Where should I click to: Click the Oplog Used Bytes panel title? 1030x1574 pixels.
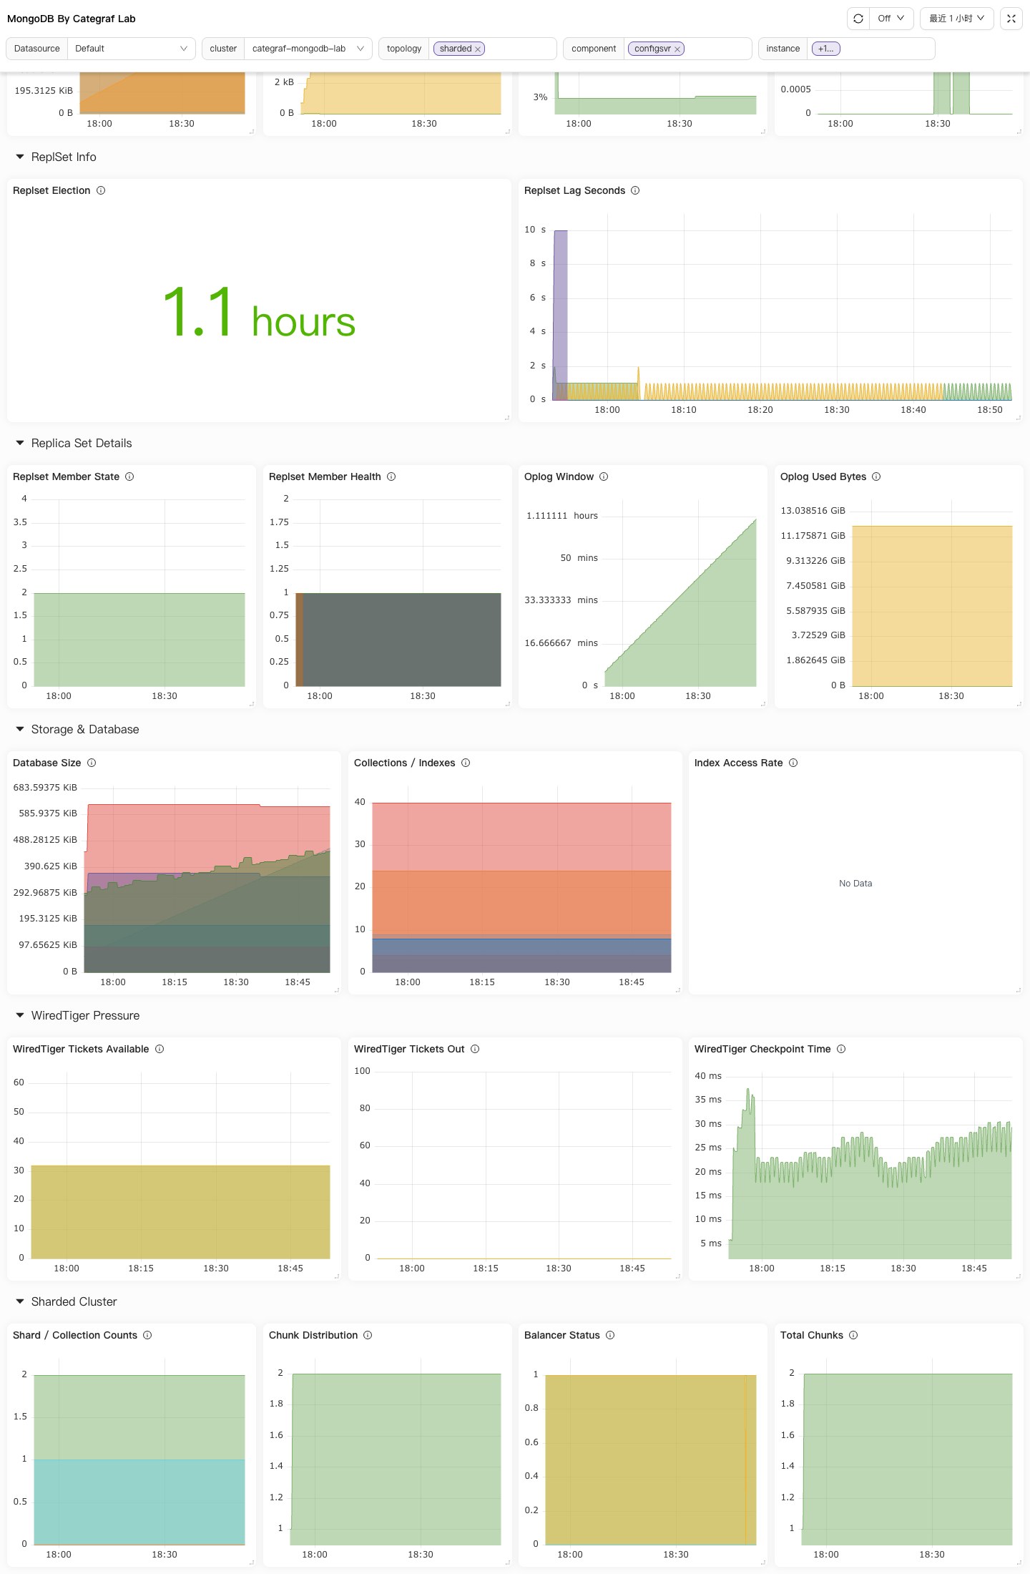(823, 476)
